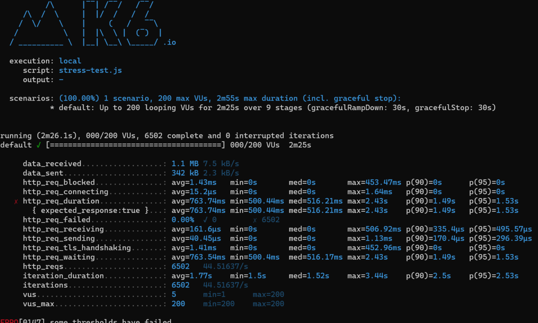538x323 pixels.
Task: Select the data_received value 1.1 MB
Action: tap(185, 164)
